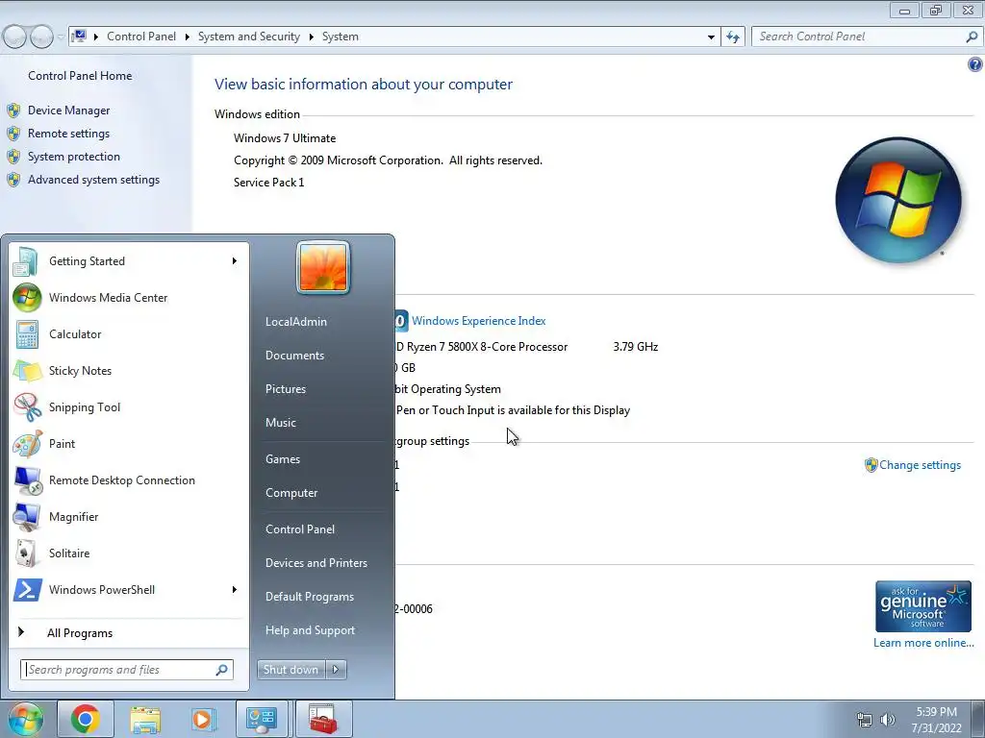Click the ask for genuine Microsoft badge
This screenshot has height=738, width=985.
click(922, 606)
